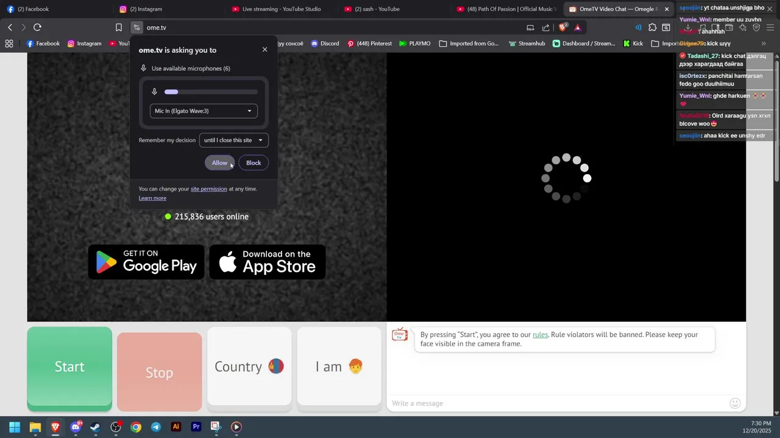
Task: Click the Brave Shields lion icon
Action: (563, 27)
